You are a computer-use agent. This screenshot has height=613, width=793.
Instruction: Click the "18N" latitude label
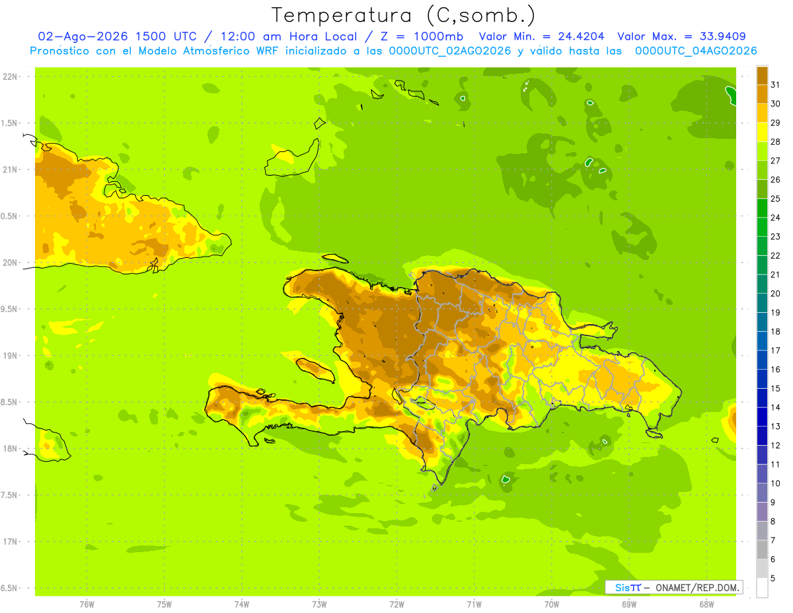point(11,449)
